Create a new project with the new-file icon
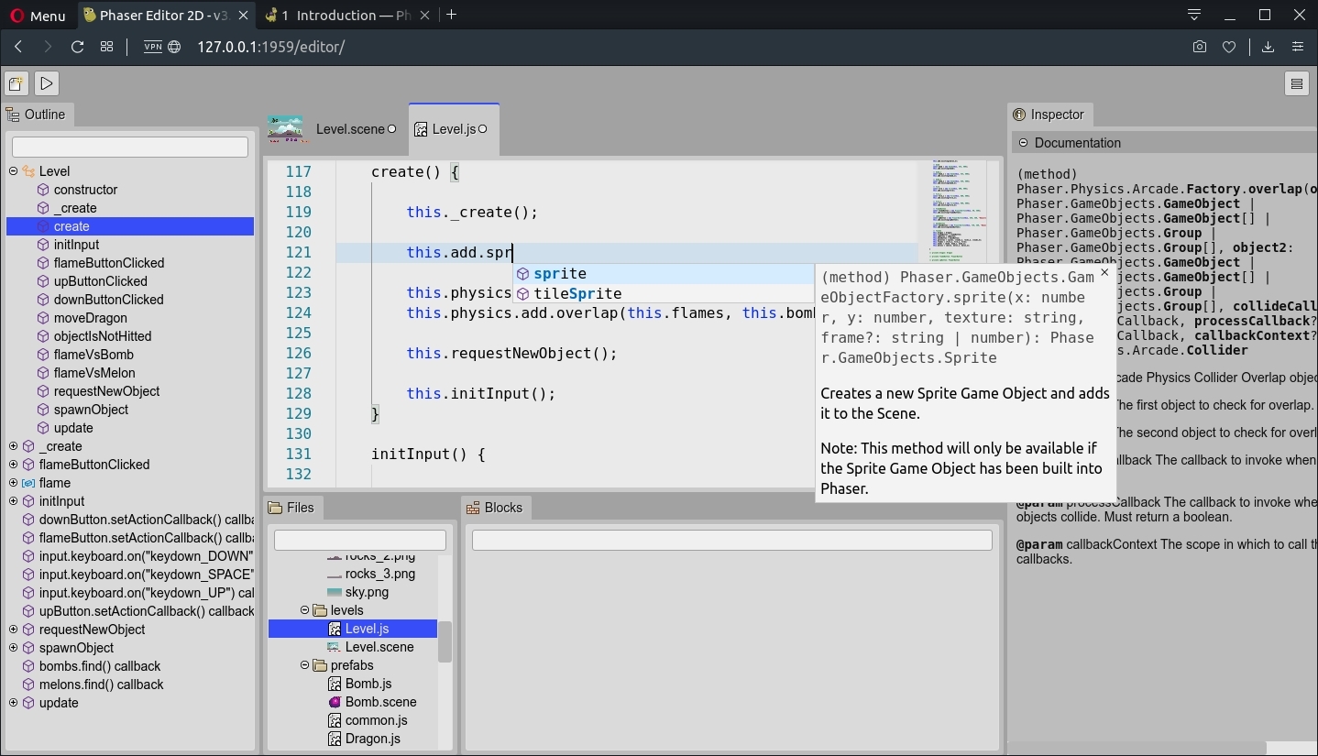This screenshot has height=756, width=1318. [x=16, y=83]
